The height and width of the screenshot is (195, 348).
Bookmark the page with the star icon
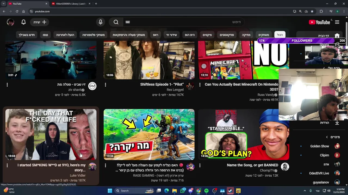pyautogui.click(x=312, y=11)
